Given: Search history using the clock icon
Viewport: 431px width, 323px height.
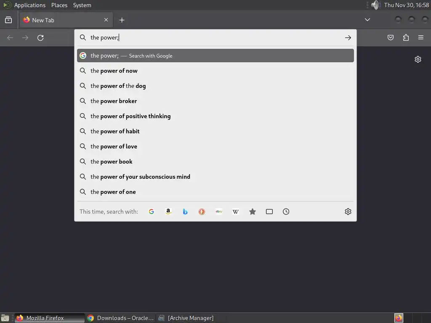Looking at the screenshot, I should [286, 212].
